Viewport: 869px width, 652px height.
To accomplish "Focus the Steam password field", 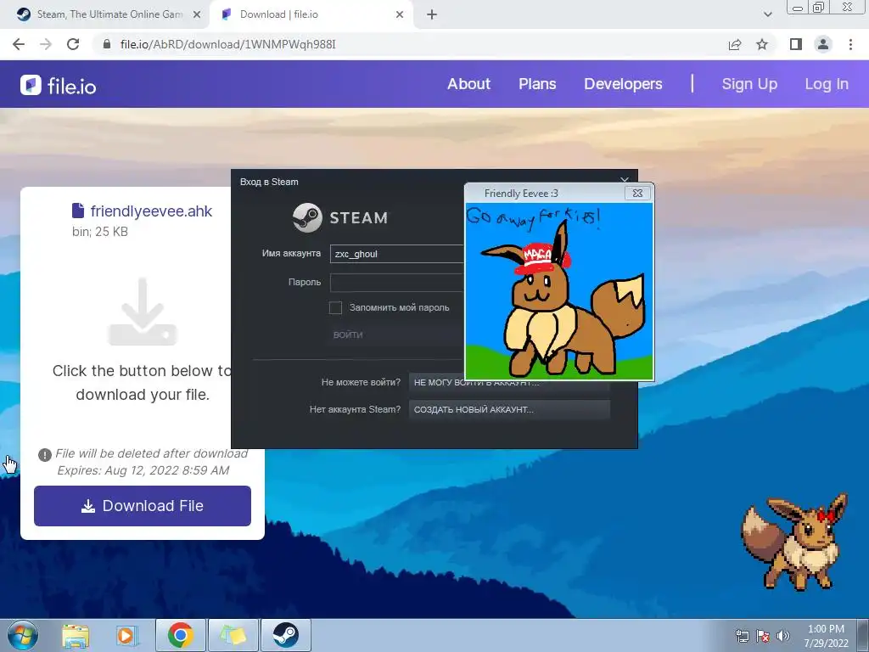I will tap(397, 282).
